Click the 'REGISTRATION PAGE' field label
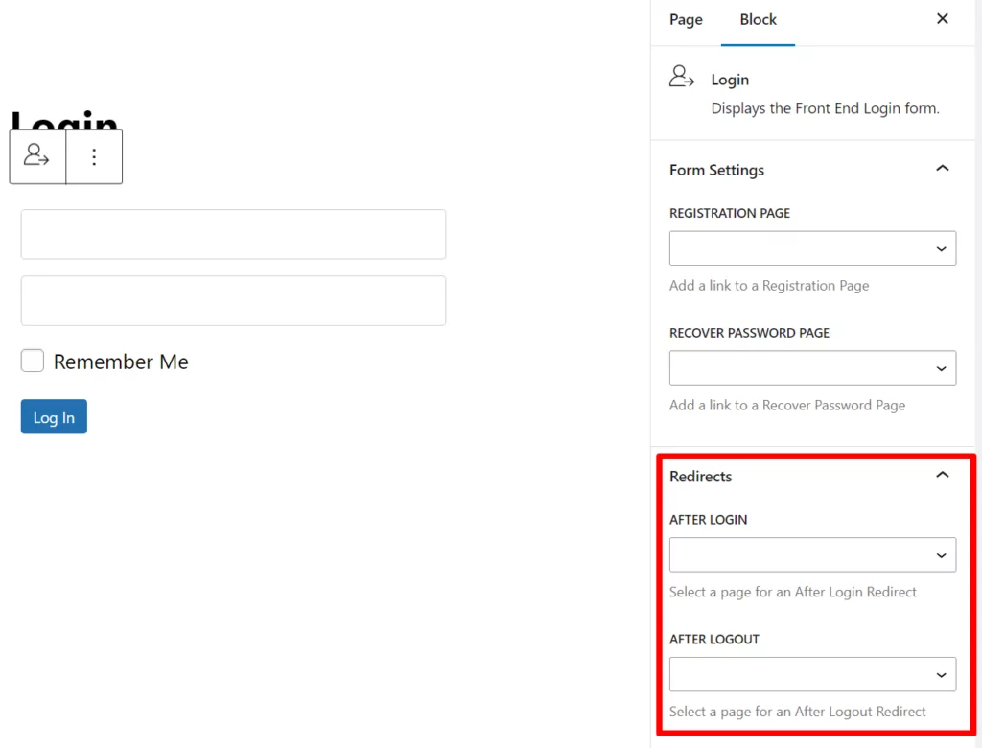 click(730, 213)
